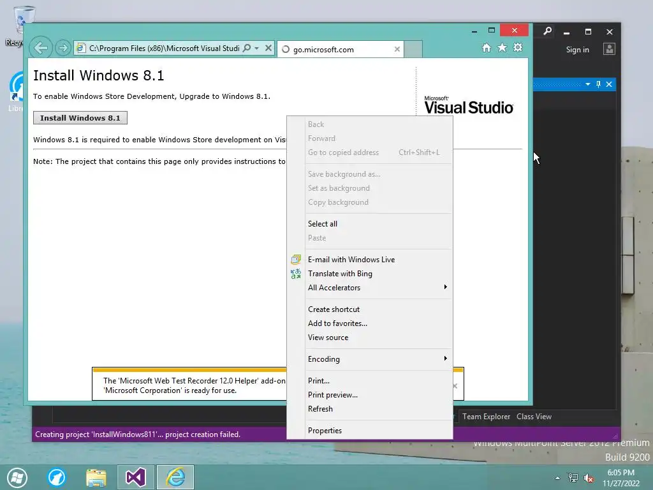This screenshot has width=653, height=490.
Task: Click the browser Forward arrow button
Action: click(63, 48)
